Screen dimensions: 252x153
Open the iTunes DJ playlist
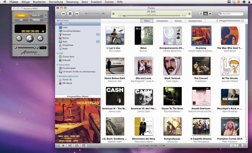click(x=78, y=80)
